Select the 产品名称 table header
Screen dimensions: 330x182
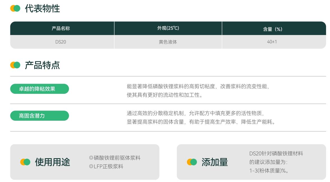(x=61, y=28)
